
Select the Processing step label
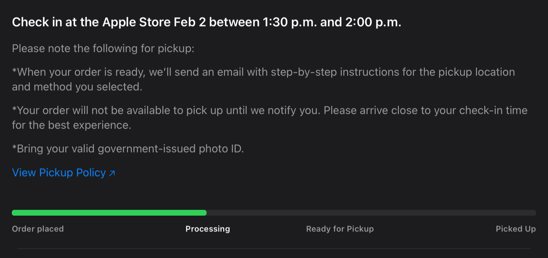[x=208, y=229]
